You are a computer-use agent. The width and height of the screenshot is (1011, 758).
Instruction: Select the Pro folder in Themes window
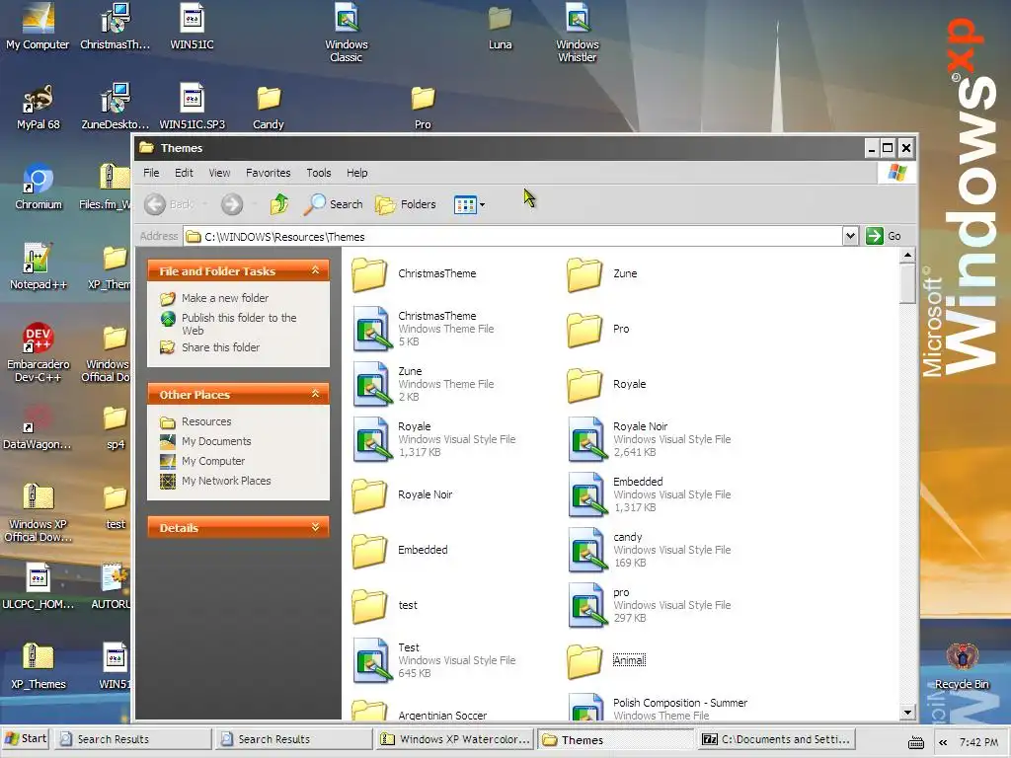[584, 330]
